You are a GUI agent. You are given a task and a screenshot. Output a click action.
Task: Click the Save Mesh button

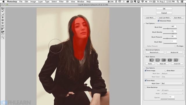coord(178,17)
